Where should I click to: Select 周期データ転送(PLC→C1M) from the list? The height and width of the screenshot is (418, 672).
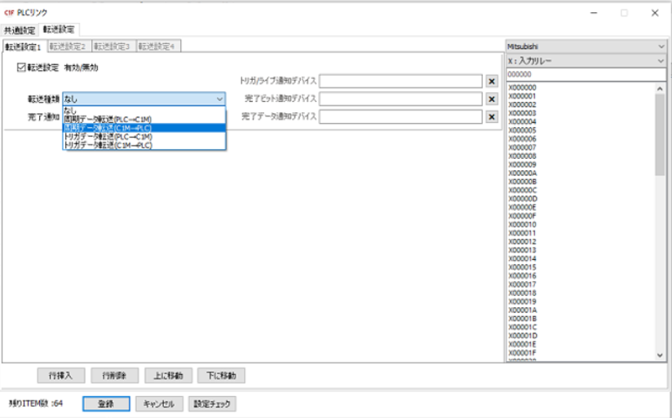(106, 119)
